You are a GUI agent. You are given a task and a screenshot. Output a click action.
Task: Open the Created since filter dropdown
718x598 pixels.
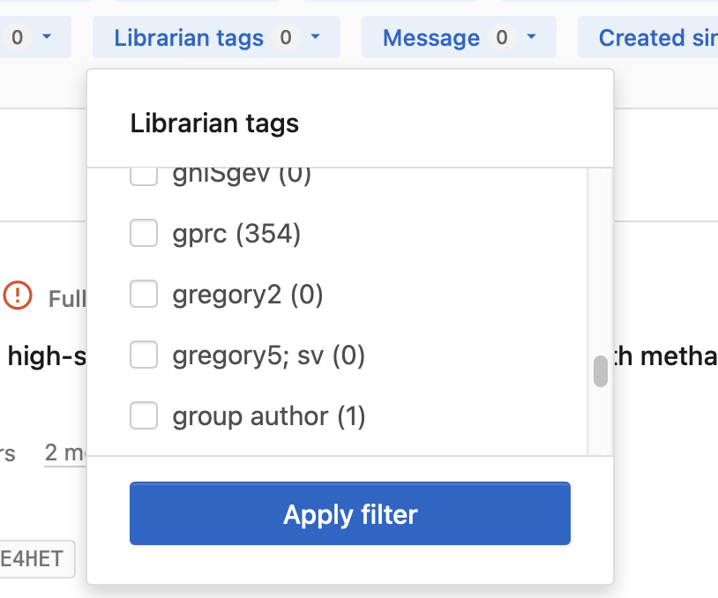[x=657, y=37]
